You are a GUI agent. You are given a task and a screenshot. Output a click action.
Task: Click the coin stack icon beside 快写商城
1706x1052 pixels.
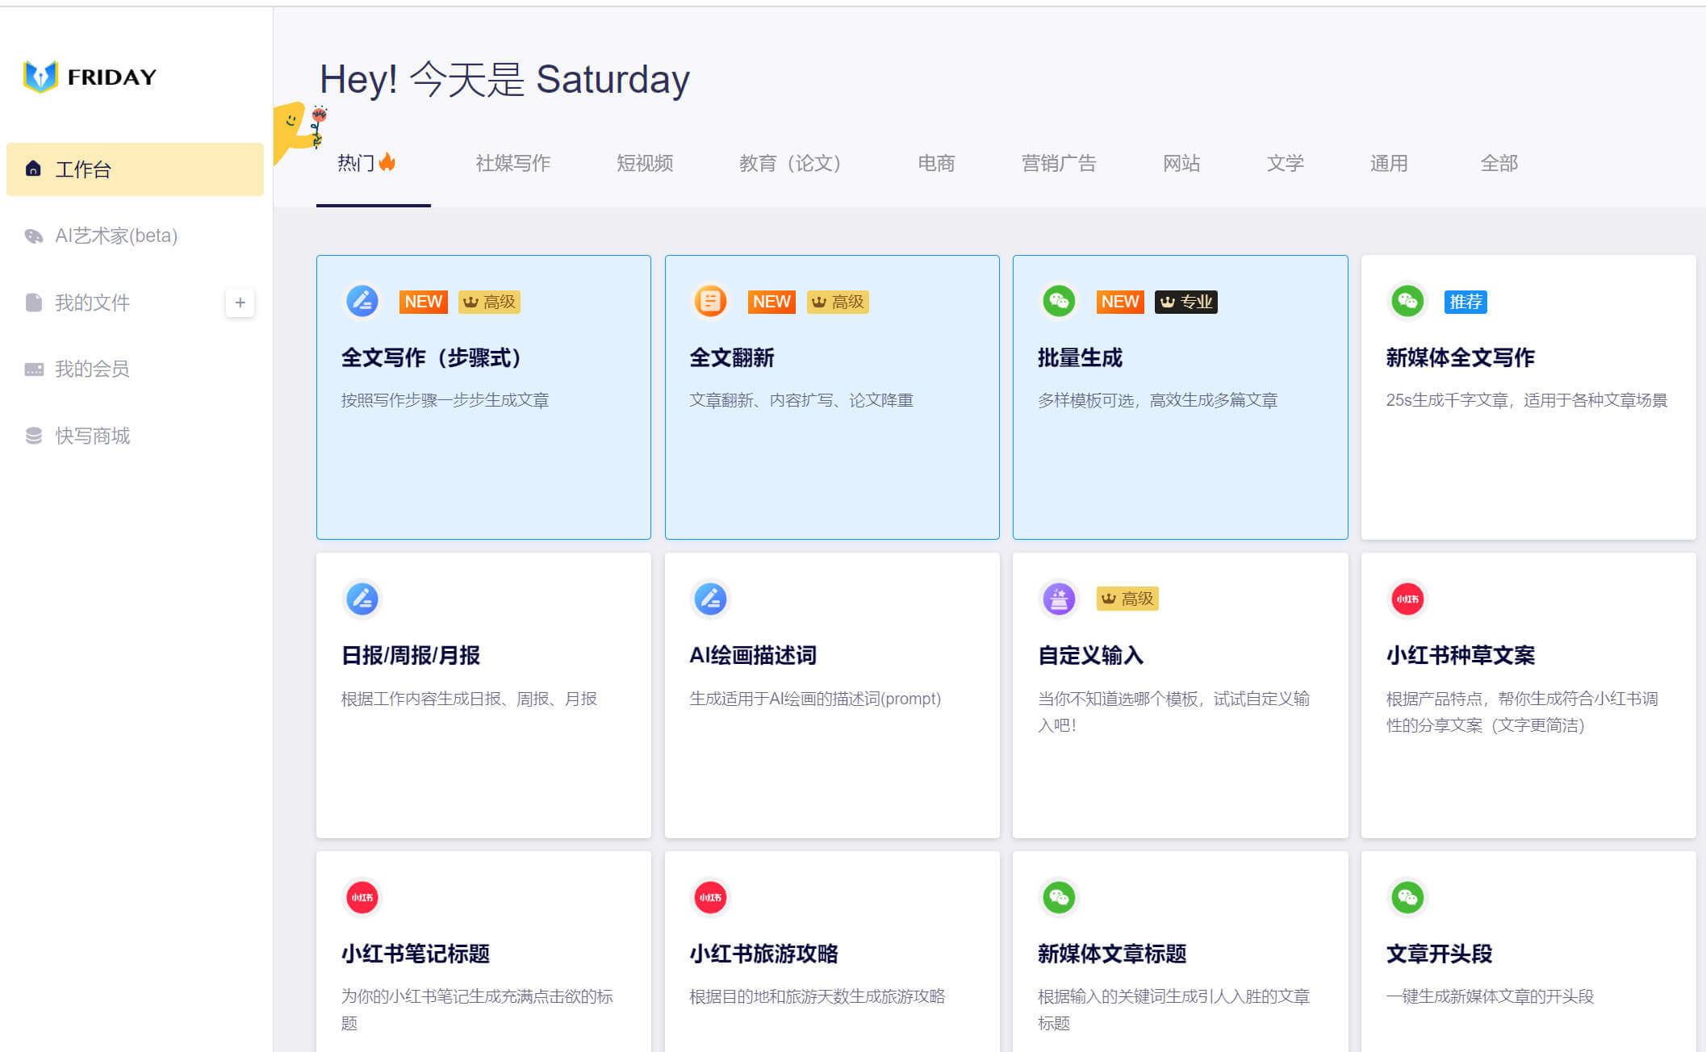coord(33,436)
